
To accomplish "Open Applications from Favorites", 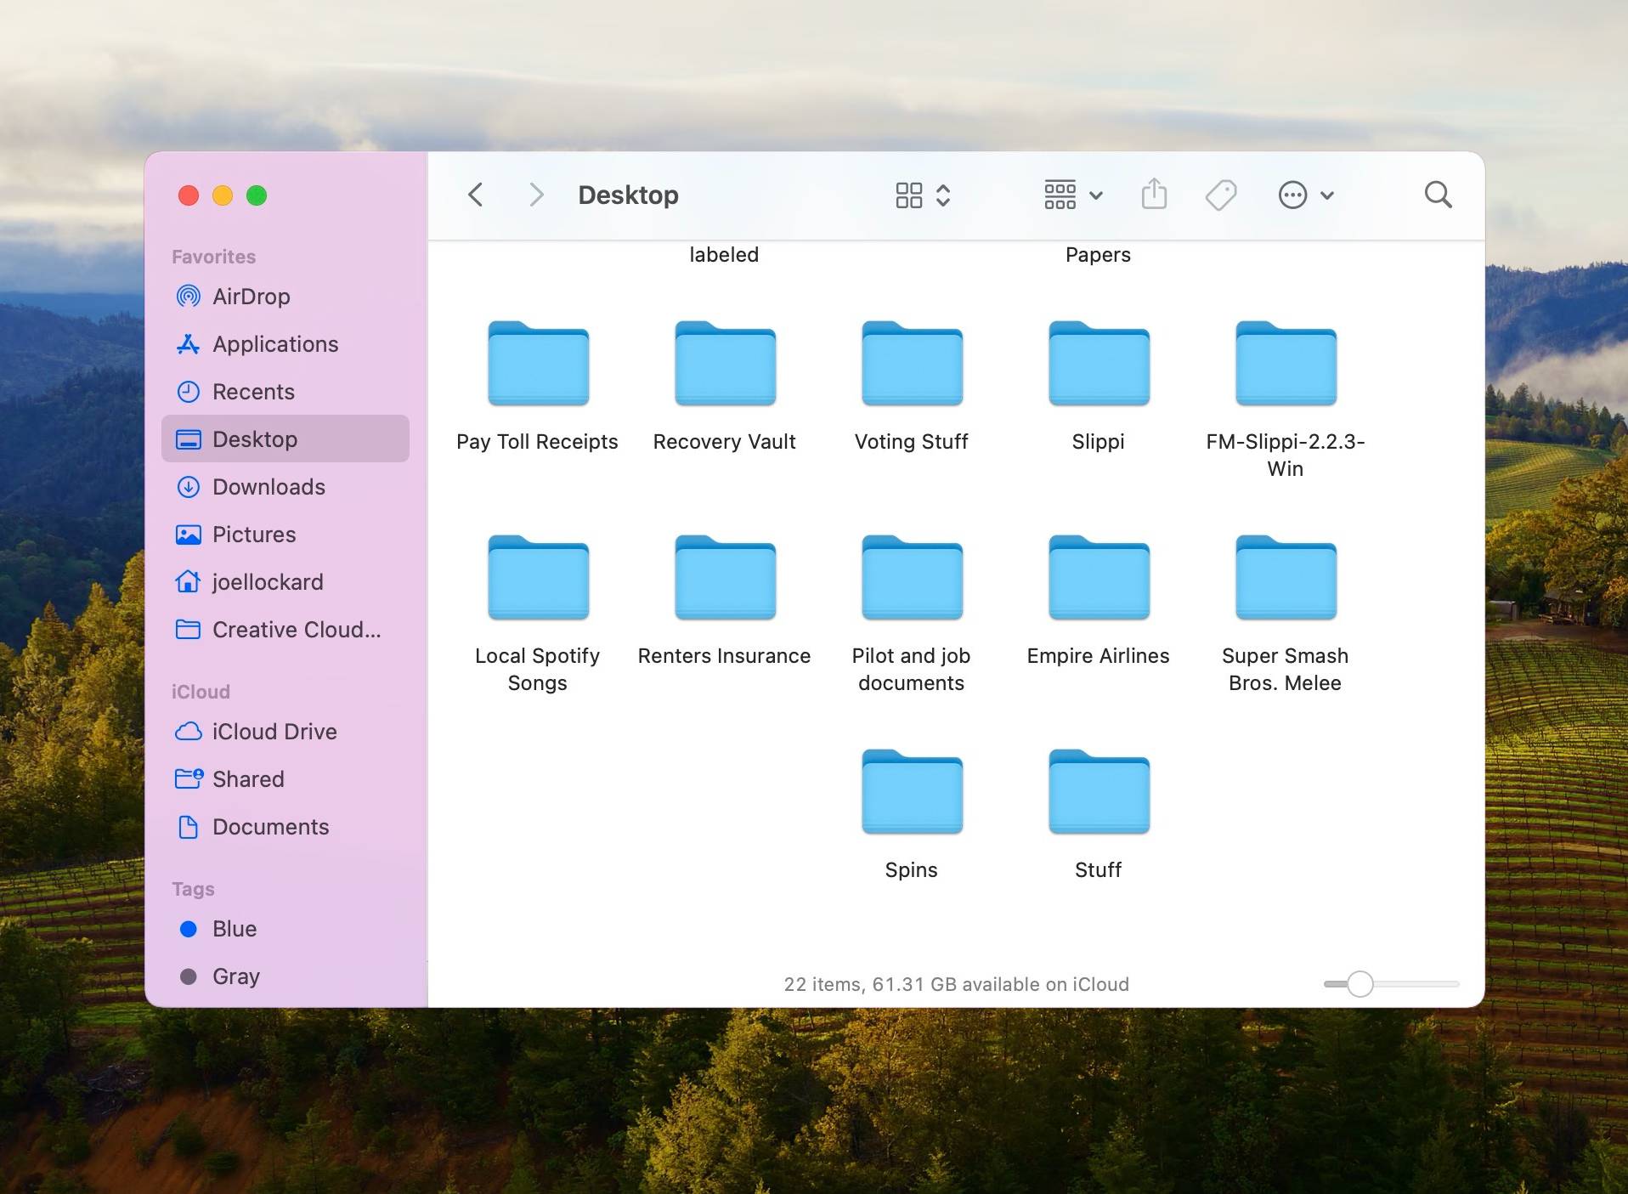I will pos(274,344).
